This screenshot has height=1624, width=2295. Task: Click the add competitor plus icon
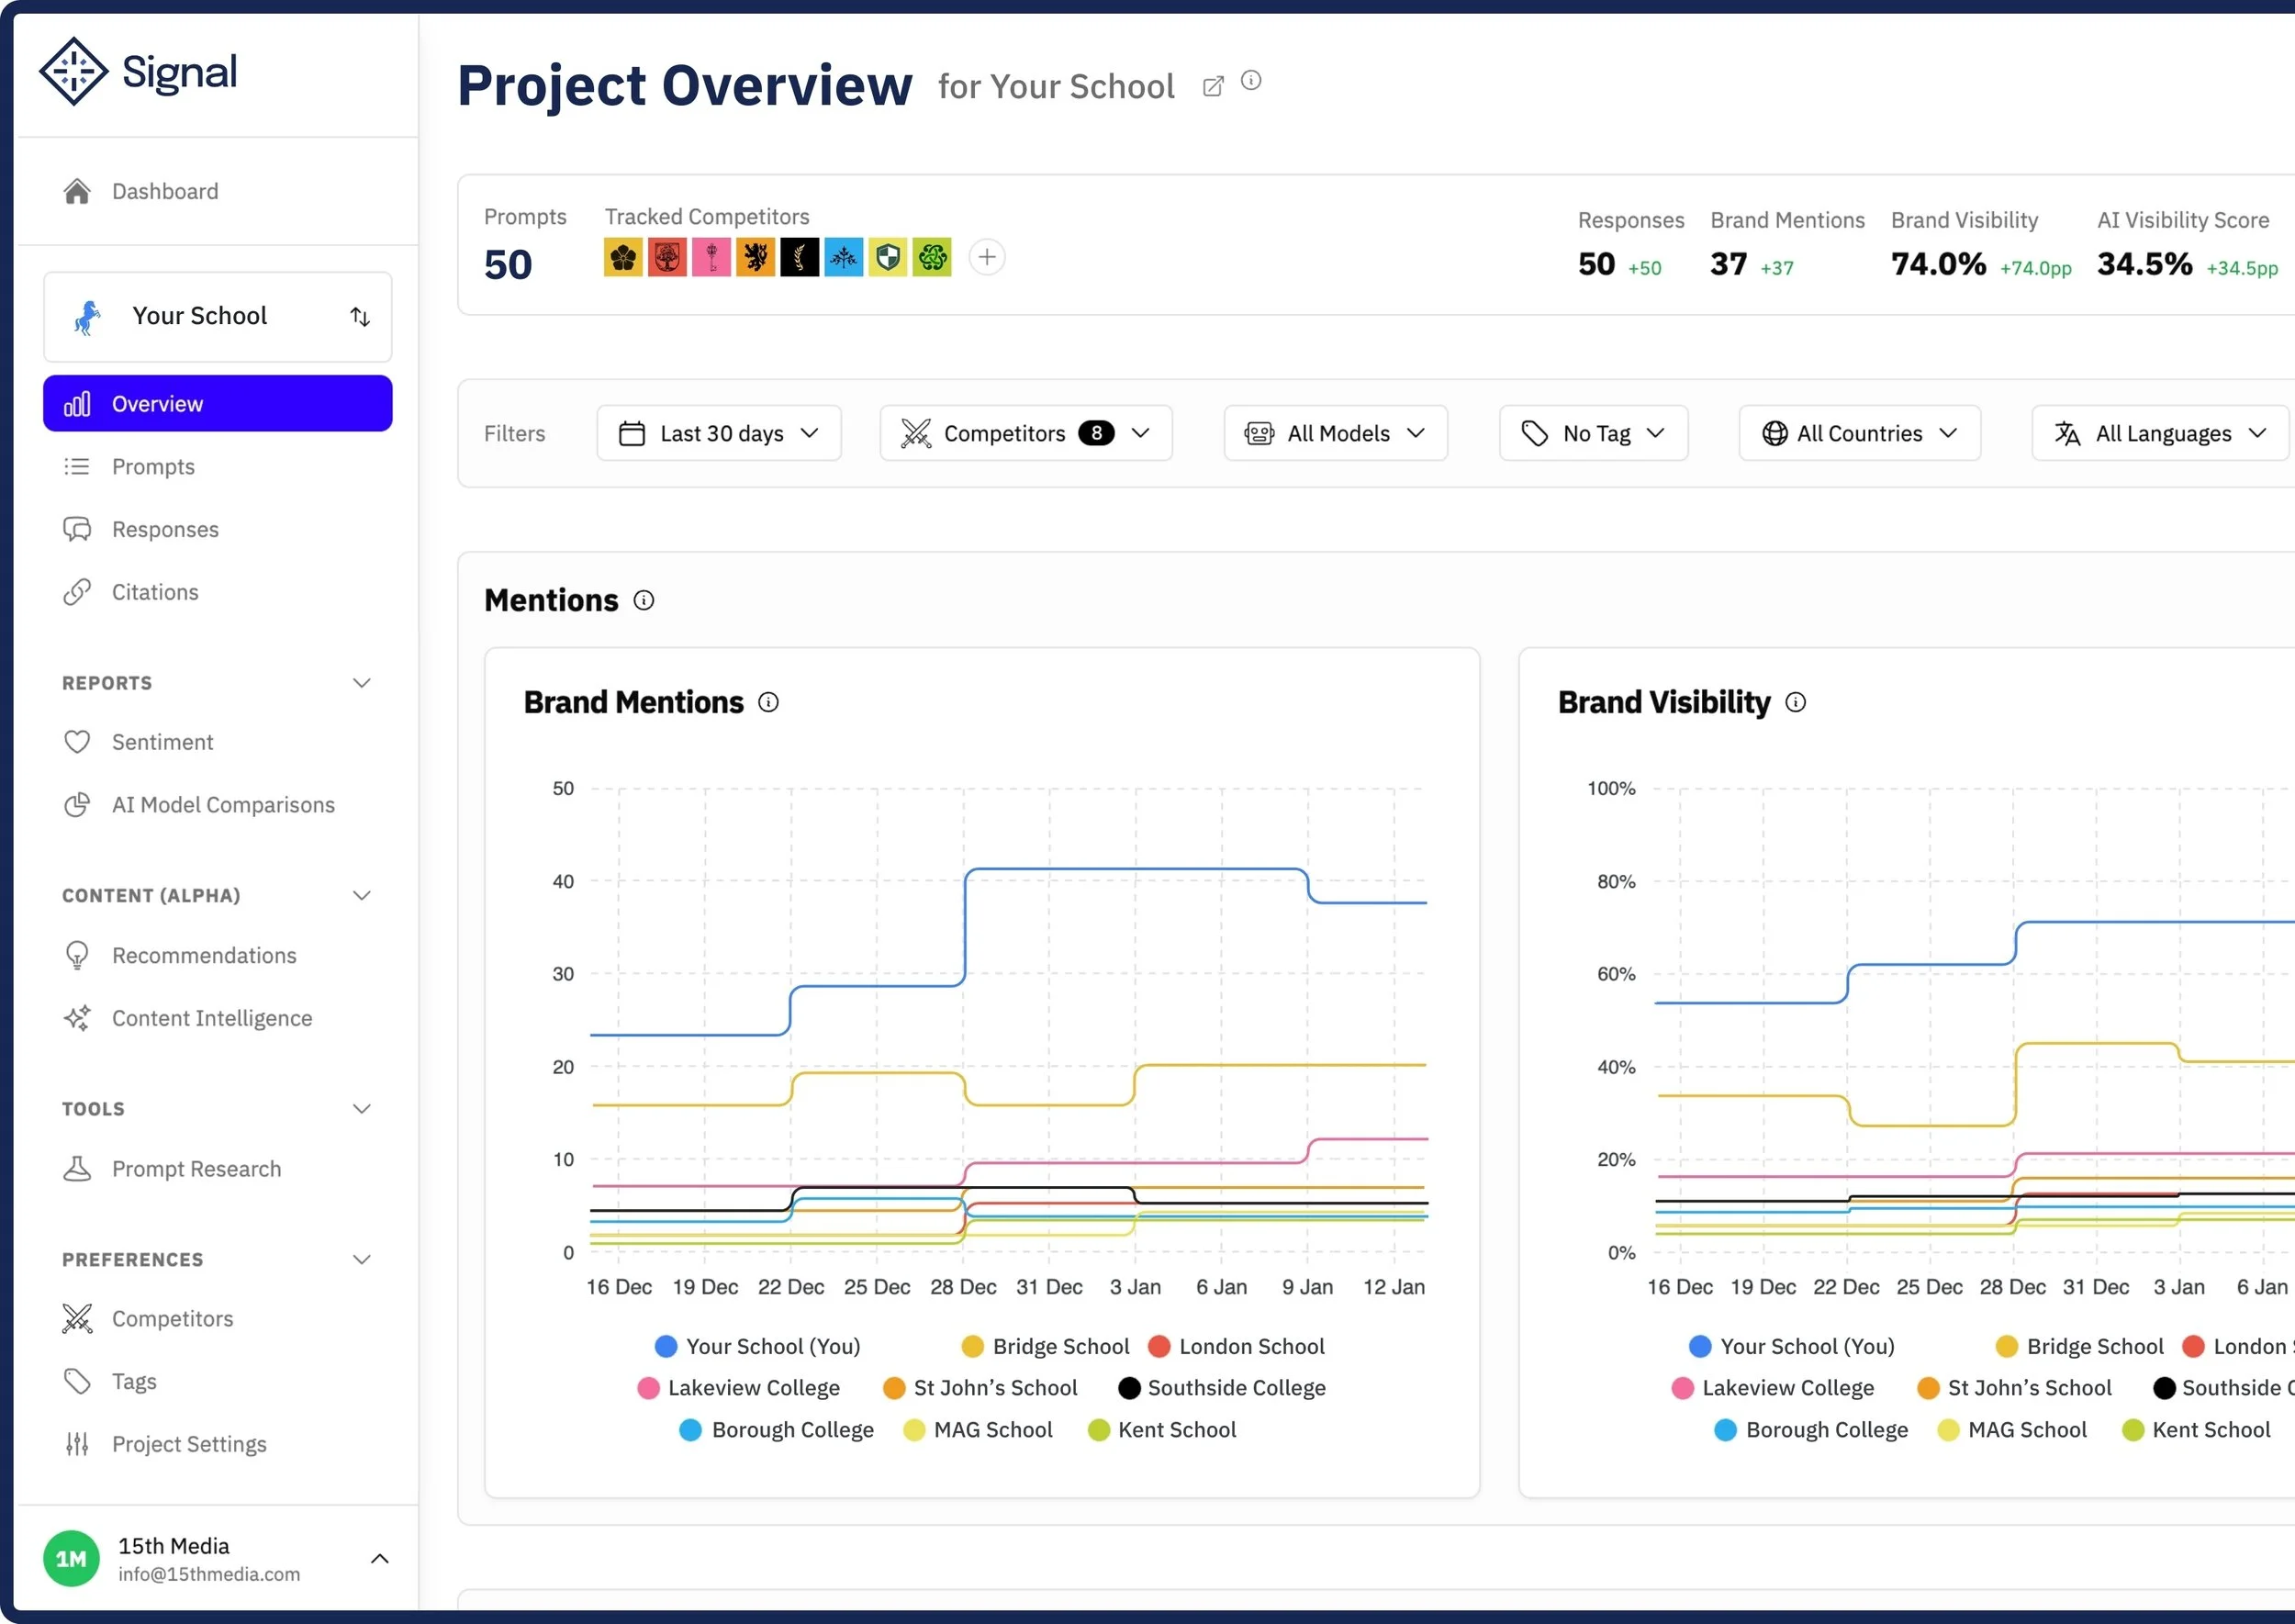tap(987, 258)
